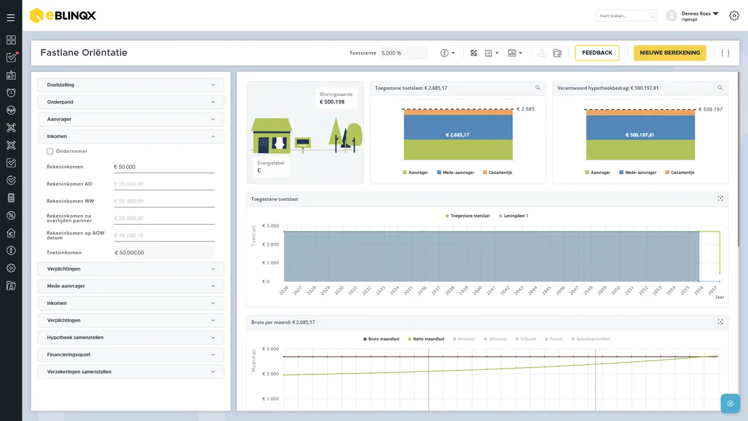Open the alarm clock icon in sidebar
This screenshot has height=421, width=748.
point(11,93)
